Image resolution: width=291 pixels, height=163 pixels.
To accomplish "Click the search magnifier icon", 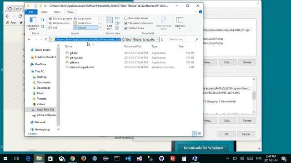I will [x=197, y=39].
